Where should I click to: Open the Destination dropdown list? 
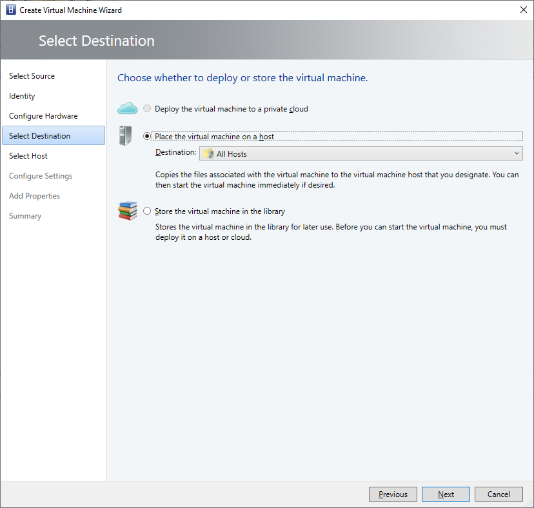pos(360,153)
